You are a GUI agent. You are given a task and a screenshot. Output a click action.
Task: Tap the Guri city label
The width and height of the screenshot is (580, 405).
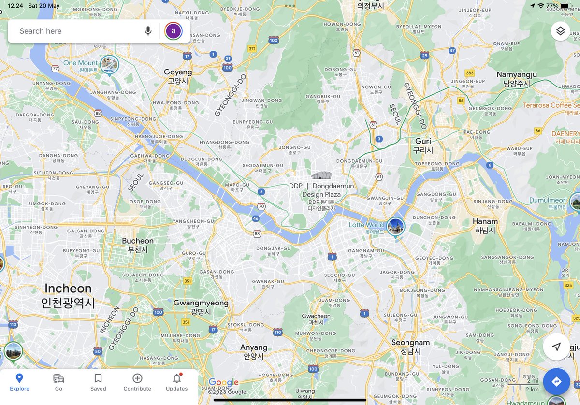[x=423, y=145]
